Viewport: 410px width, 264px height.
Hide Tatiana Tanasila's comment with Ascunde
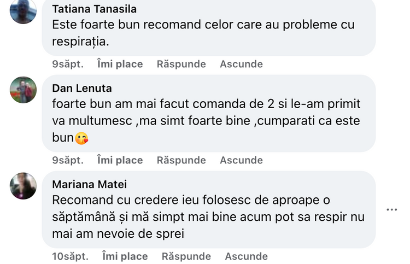click(241, 64)
